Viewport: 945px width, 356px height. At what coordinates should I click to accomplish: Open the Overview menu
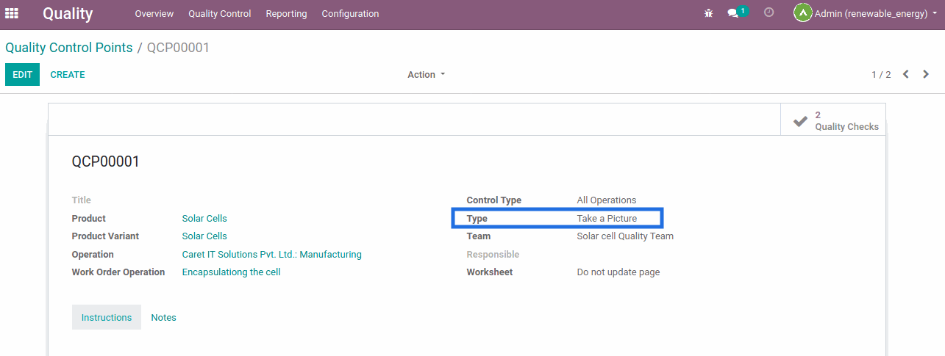point(154,14)
